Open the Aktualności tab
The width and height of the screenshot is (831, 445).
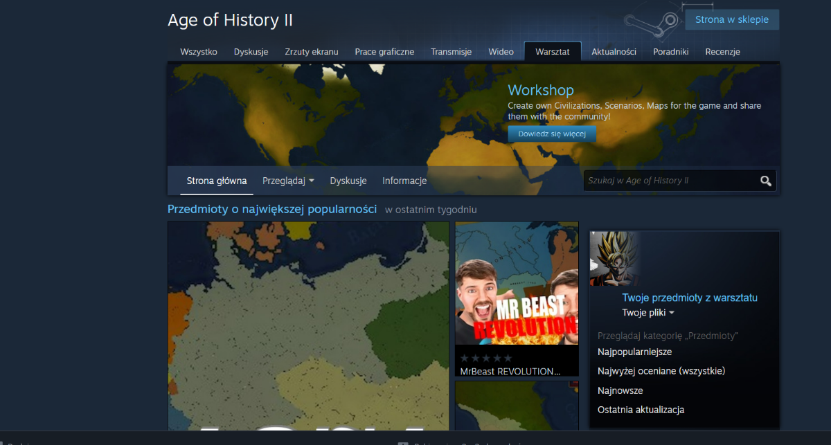[614, 52]
